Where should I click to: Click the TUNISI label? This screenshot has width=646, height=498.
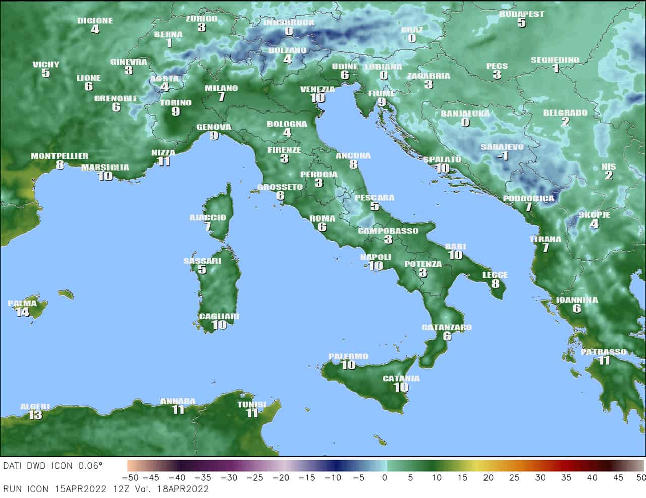[252, 404]
